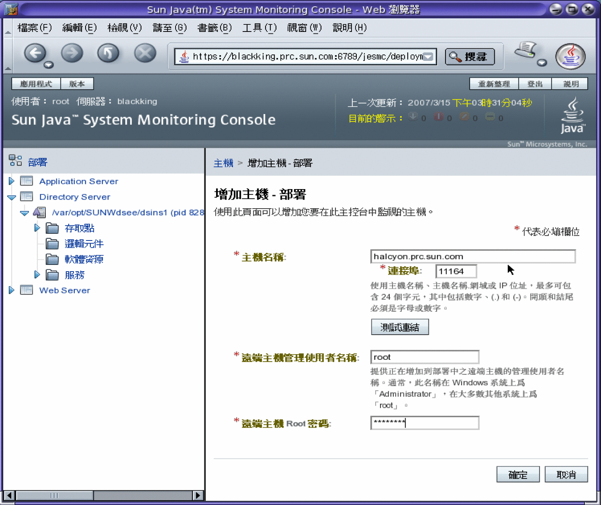Click the remote admin user name field

click(x=425, y=357)
